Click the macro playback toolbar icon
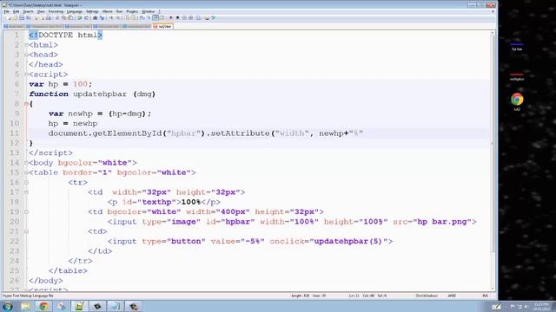The height and width of the screenshot is (312, 556). (184, 17)
